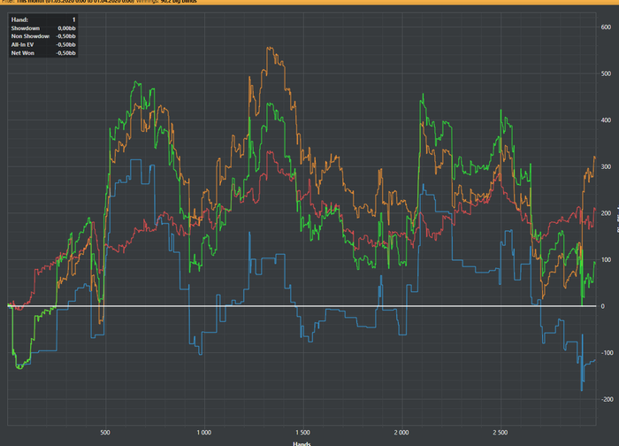Image resolution: width=619 pixels, height=446 pixels.
Task: Click the Hands axis title
Action: coord(302,443)
